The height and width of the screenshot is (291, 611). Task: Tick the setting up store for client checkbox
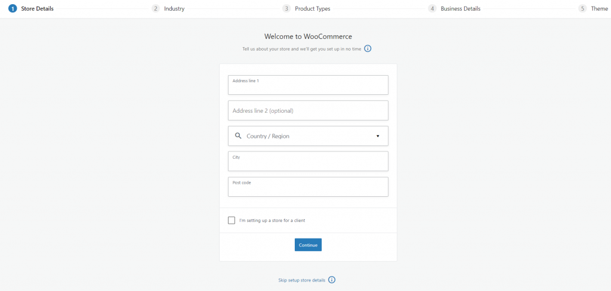232,221
